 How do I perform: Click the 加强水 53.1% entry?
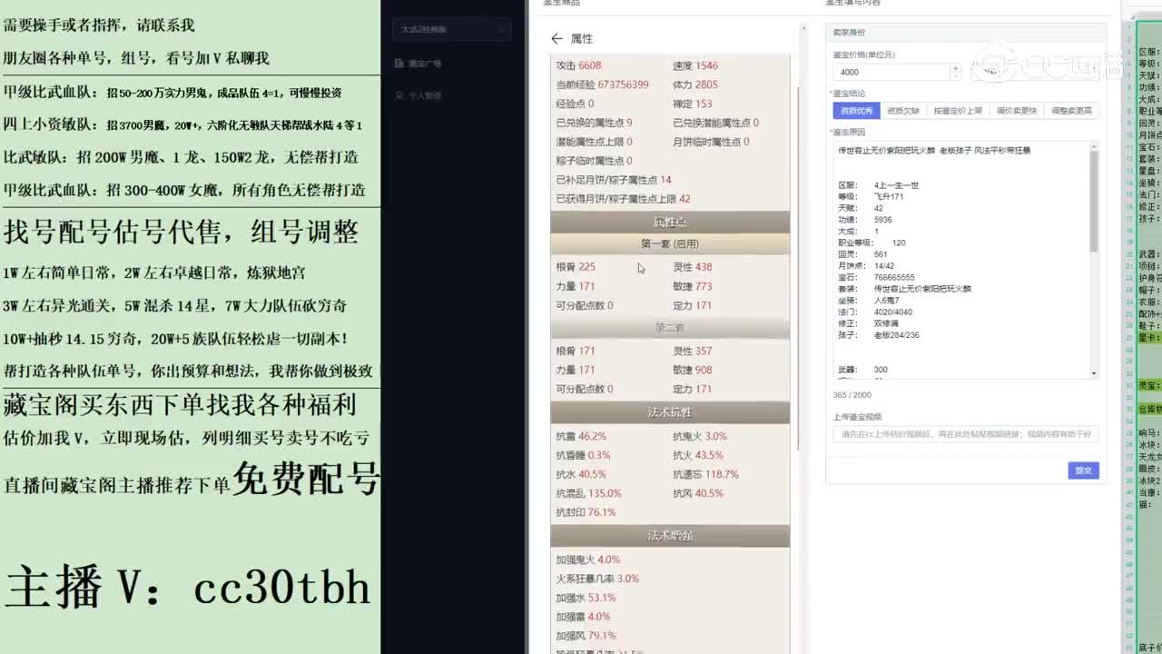(x=586, y=598)
